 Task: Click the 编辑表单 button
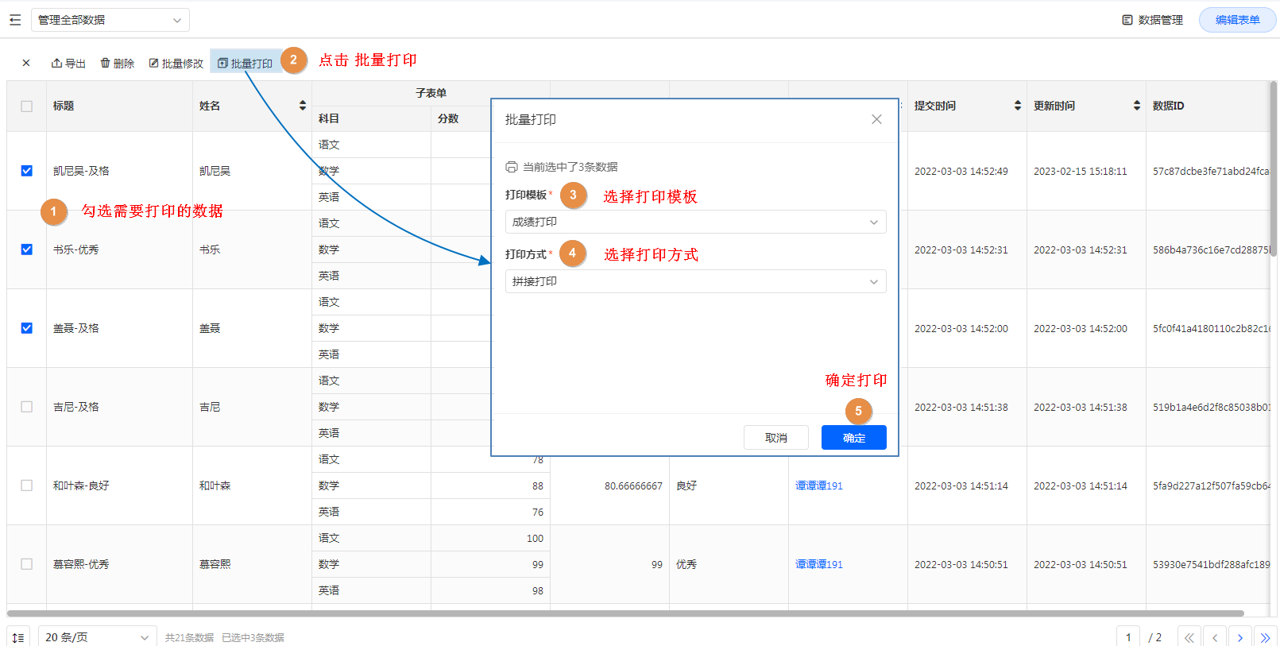[1237, 20]
